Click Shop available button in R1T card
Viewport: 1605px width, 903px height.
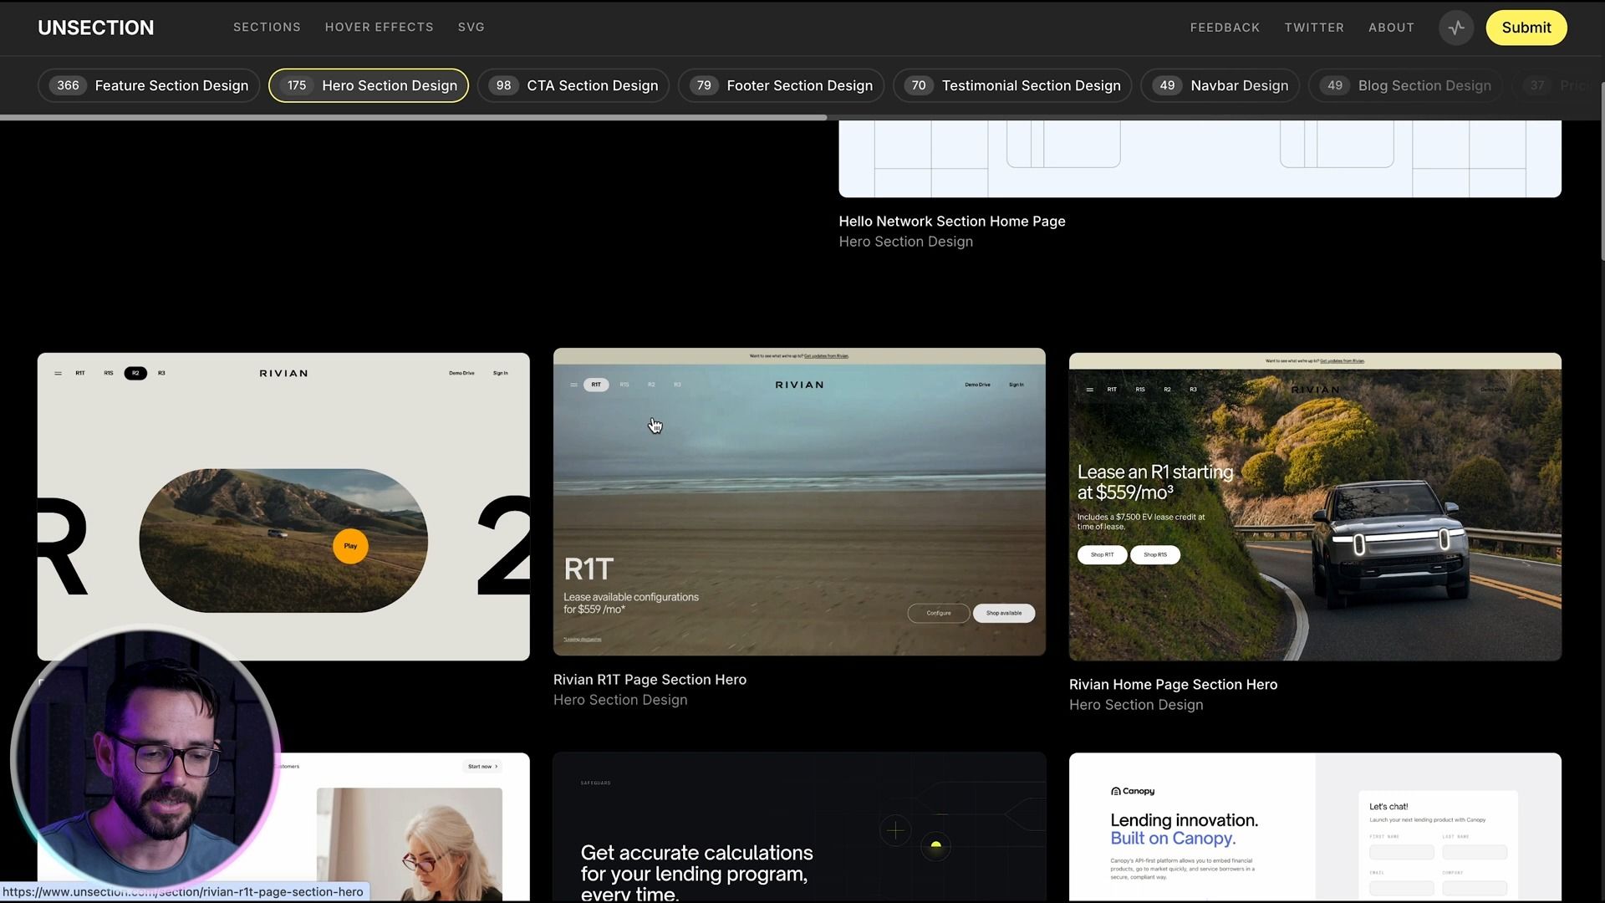point(1004,613)
